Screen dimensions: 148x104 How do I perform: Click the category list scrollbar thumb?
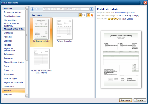pyautogui.click(x=27, y=35)
